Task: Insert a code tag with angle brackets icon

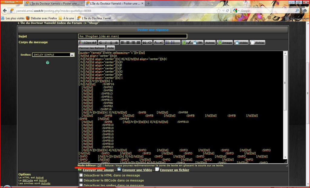Action: tap(150, 42)
